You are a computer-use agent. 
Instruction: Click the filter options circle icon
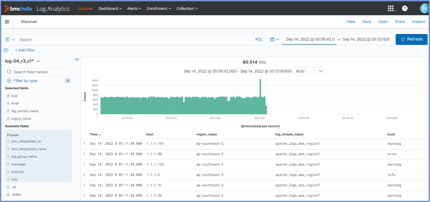tap(6, 50)
